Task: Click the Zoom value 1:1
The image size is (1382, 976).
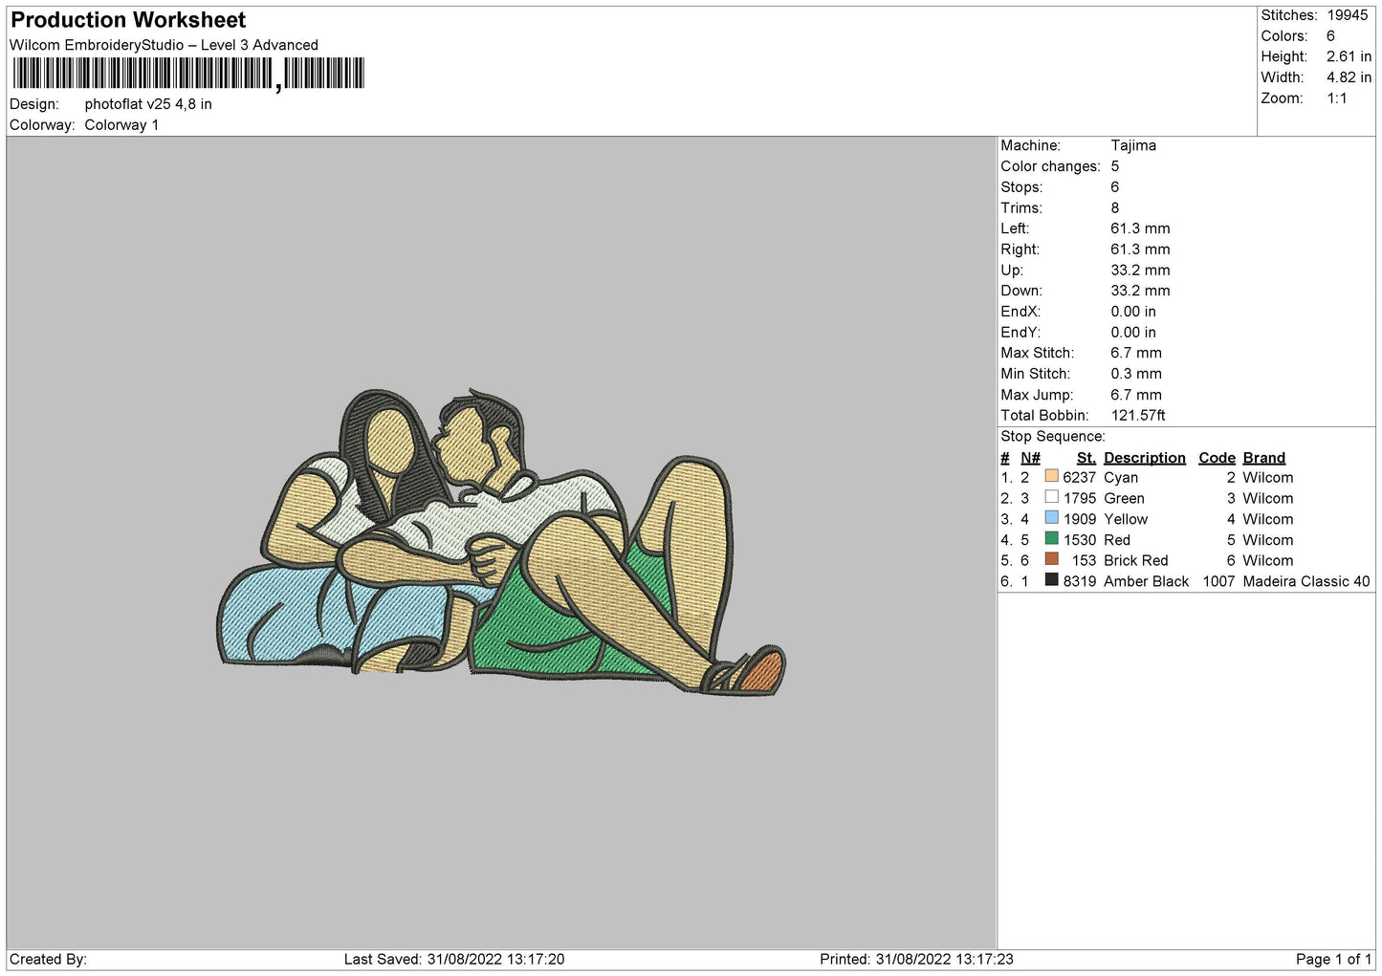Action: [x=1336, y=98]
